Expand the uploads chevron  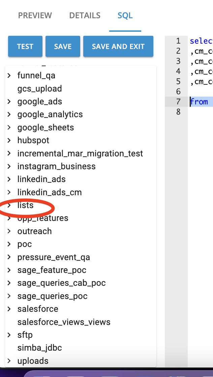pyautogui.click(x=9, y=361)
